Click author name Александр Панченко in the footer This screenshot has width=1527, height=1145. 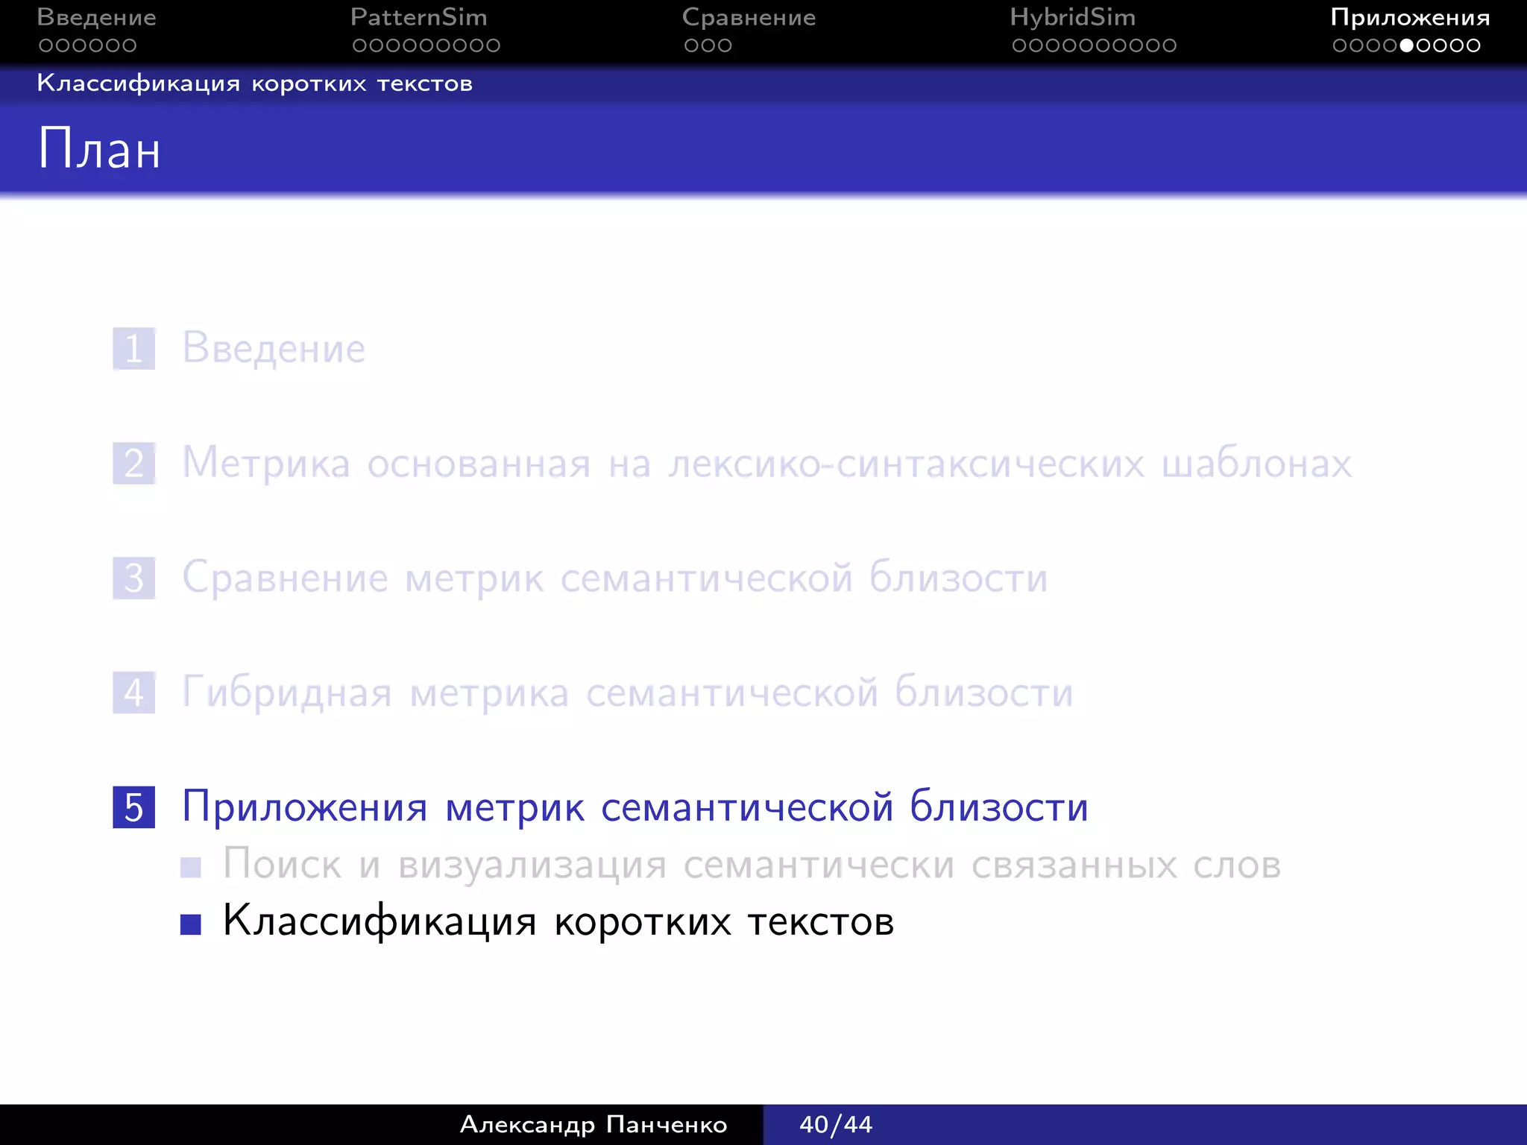(x=594, y=1124)
